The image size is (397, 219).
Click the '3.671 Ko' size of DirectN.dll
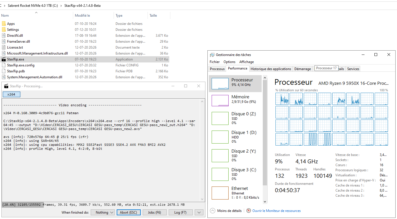tap(162, 36)
